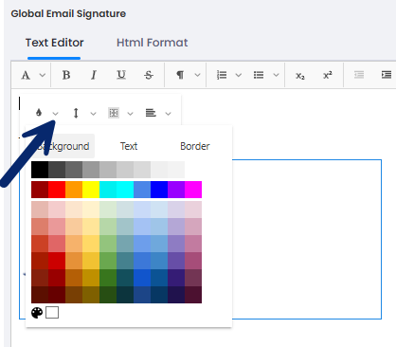Viewport: 396px width, 347px height.
Task: Click the increase indent icon
Action: tap(387, 75)
